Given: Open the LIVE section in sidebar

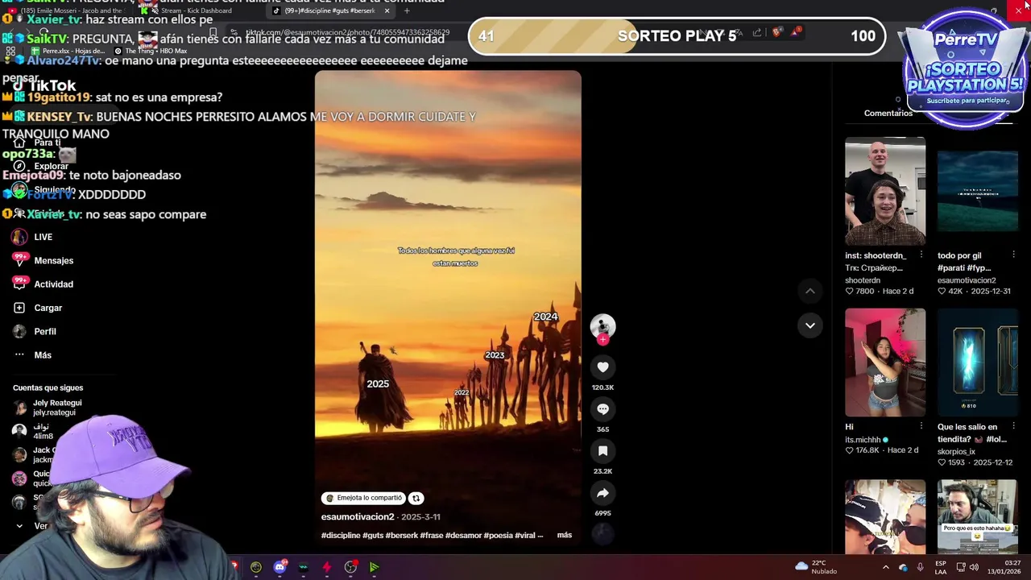Looking at the screenshot, I should (32, 237).
